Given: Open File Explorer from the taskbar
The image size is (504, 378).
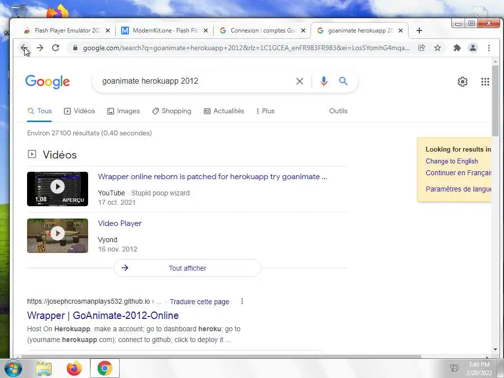Looking at the screenshot, I should pos(44,368).
